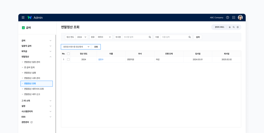The image size is (264, 133).
Task: Open the 원천징수영수증·정산명세 dropdown
Action: tap(76, 47)
